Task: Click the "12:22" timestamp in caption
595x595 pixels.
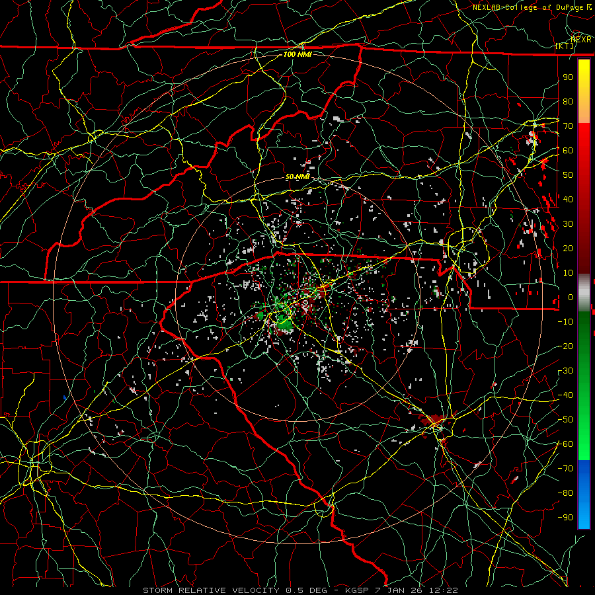Action: coord(444,590)
